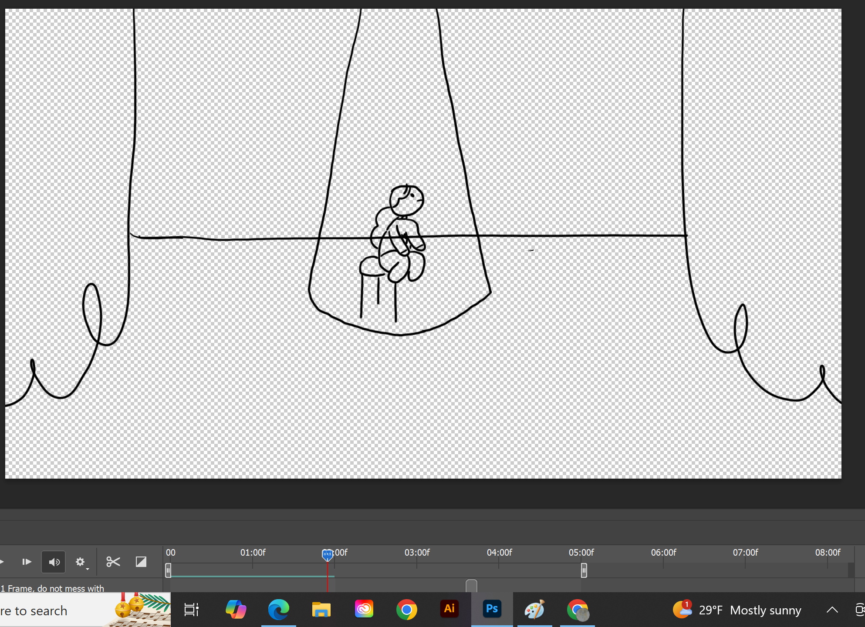Click the work area end handle

coord(584,570)
